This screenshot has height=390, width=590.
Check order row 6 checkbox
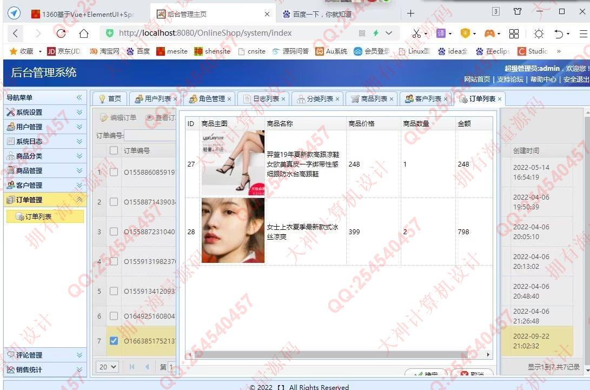pos(114,316)
